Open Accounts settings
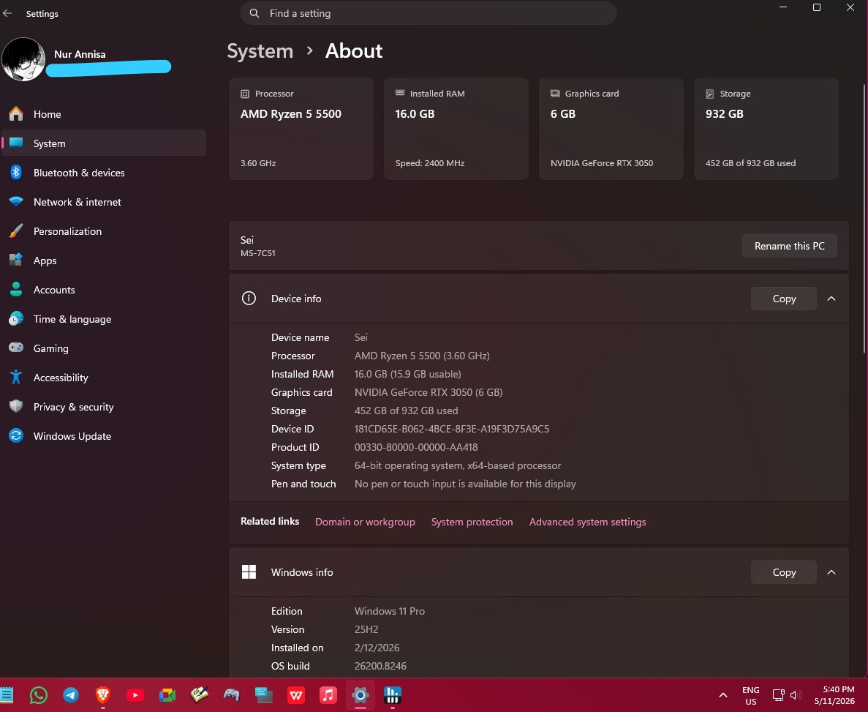The width and height of the screenshot is (868, 712). pos(104,290)
